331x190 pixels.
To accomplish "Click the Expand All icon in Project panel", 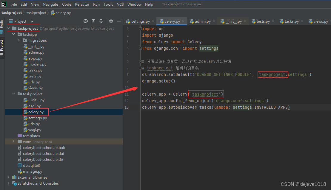I will 93,21.
